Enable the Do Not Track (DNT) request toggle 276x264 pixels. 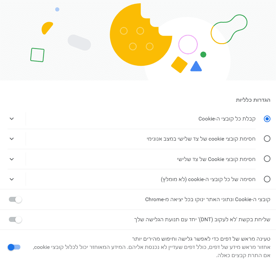tap(15, 220)
